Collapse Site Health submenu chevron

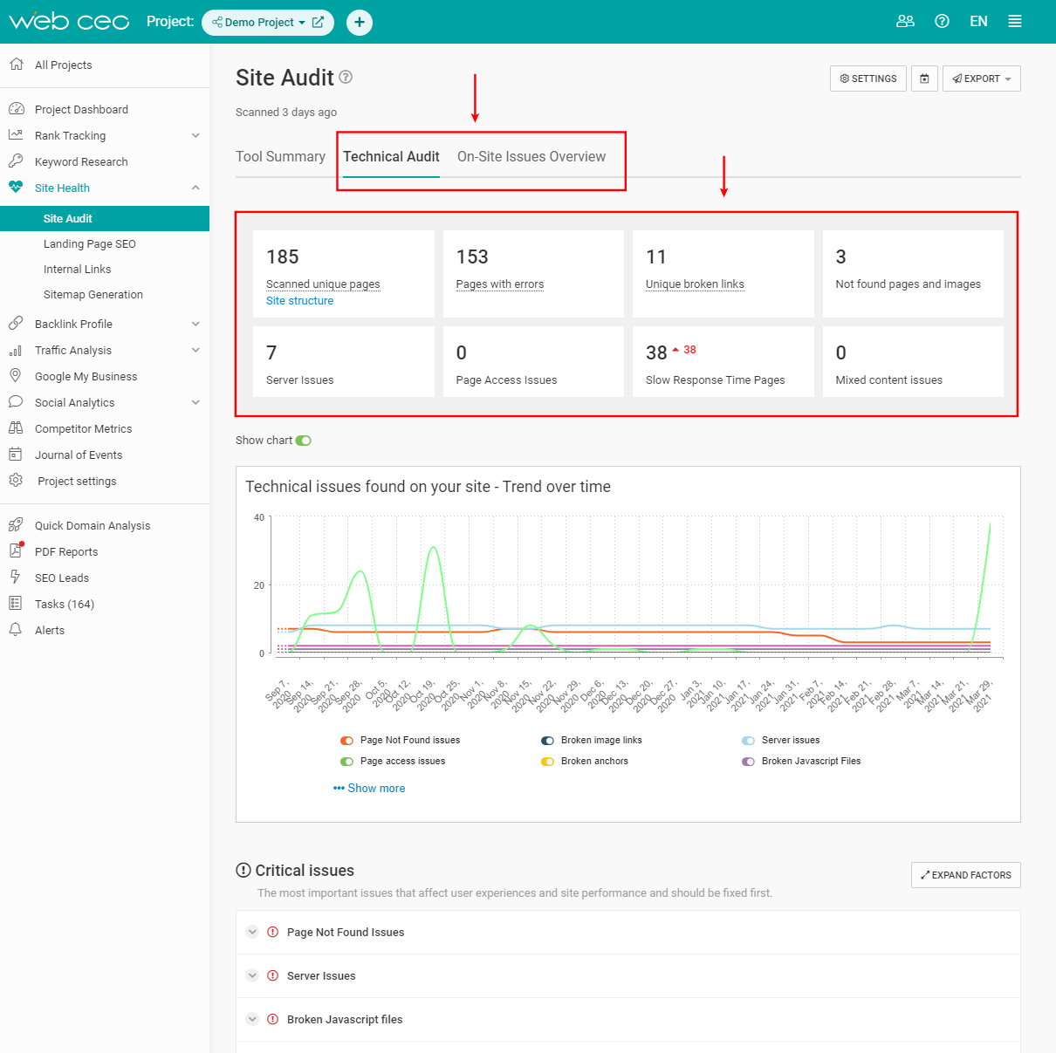tap(195, 188)
